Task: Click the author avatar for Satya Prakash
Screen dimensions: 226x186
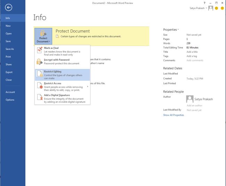Action: tap(190, 99)
